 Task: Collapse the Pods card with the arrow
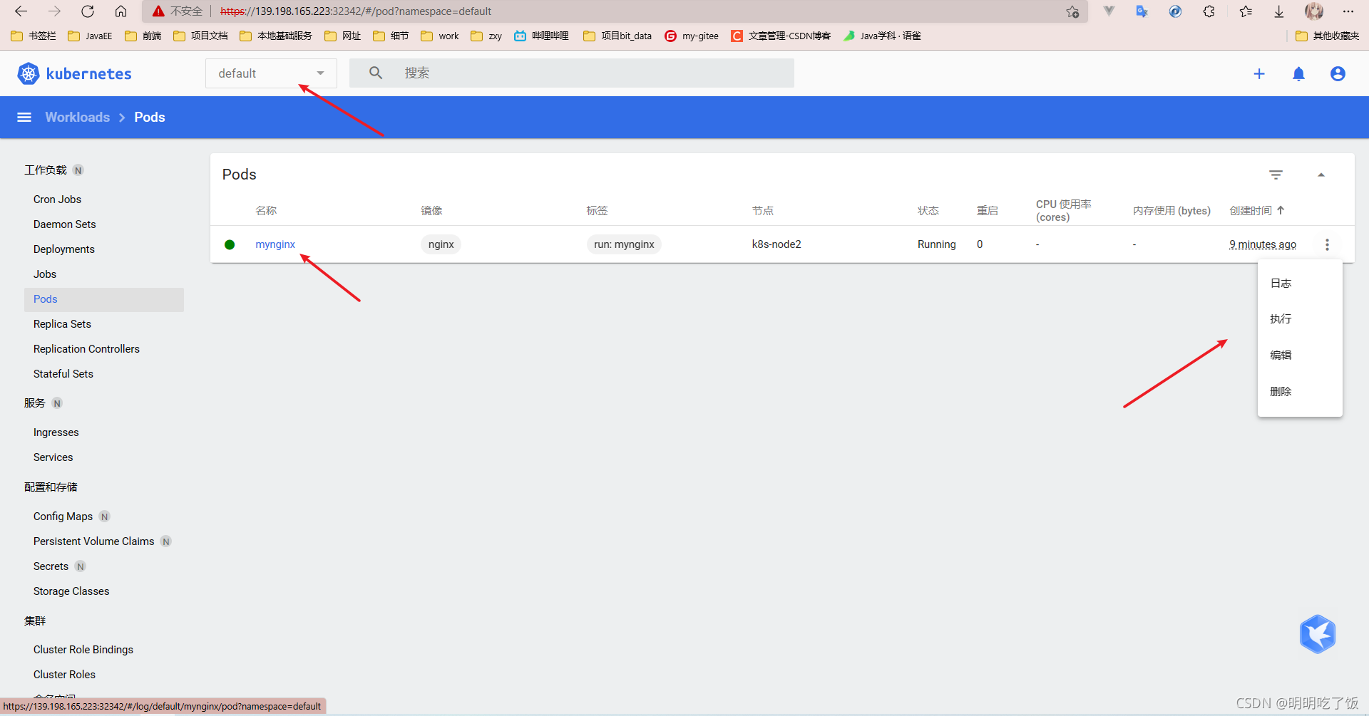[1321, 175]
